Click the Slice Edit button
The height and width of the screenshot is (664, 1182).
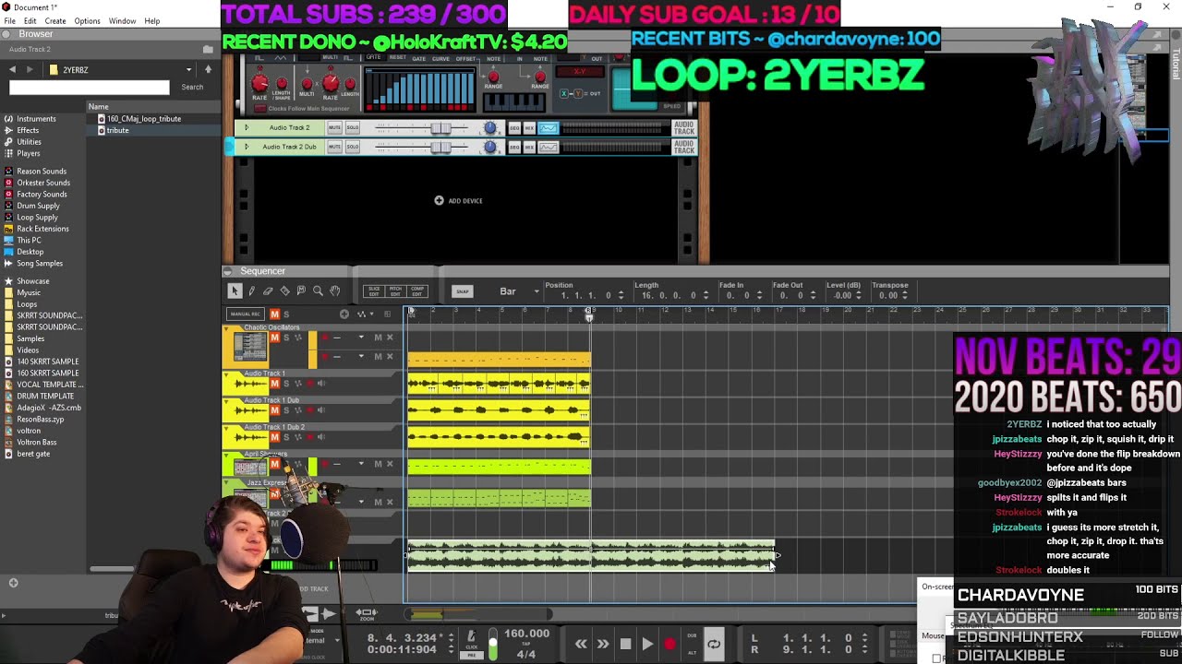374,290
